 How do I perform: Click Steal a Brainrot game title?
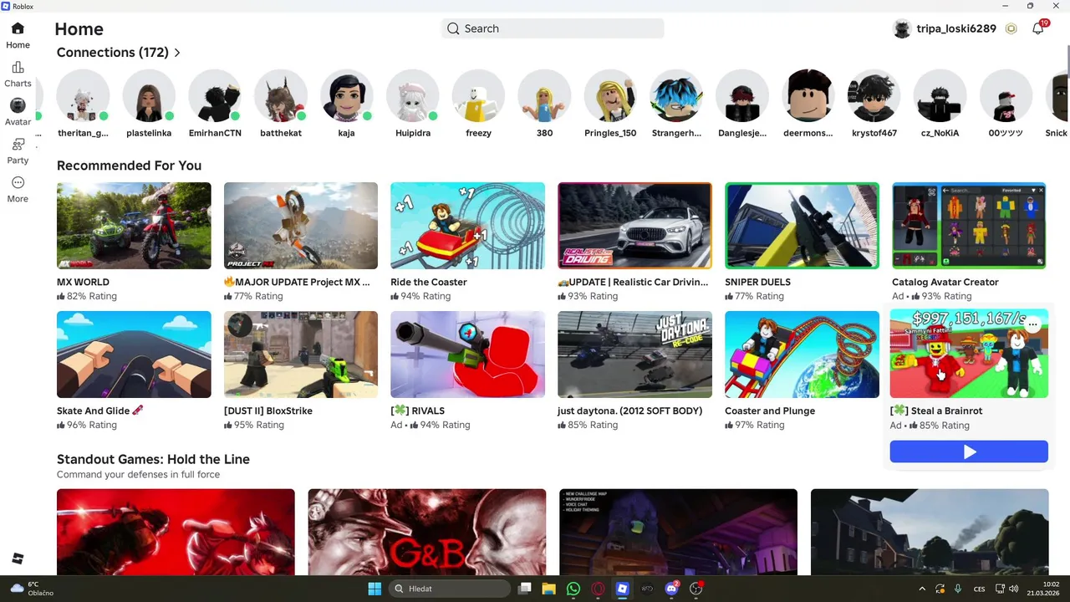coord(936,411)
